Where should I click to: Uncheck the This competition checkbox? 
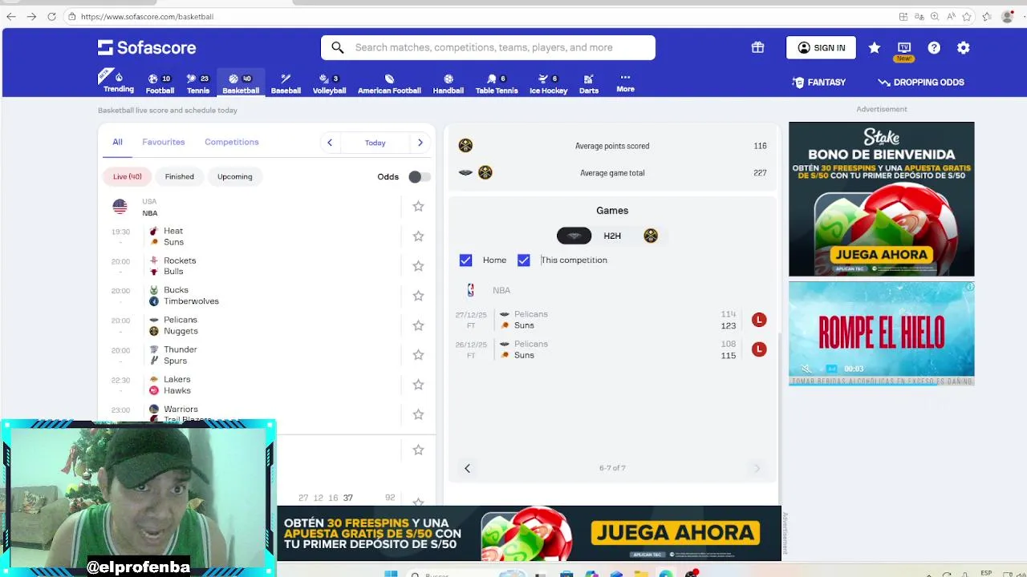pyautogui.click(x=523, y=260)
